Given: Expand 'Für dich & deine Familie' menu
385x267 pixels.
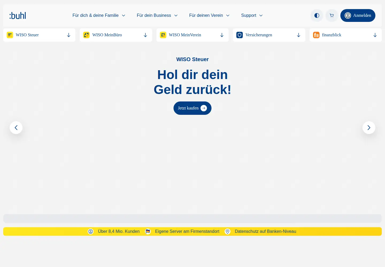Looking at the screenshot, I should [x=99, y=15].
